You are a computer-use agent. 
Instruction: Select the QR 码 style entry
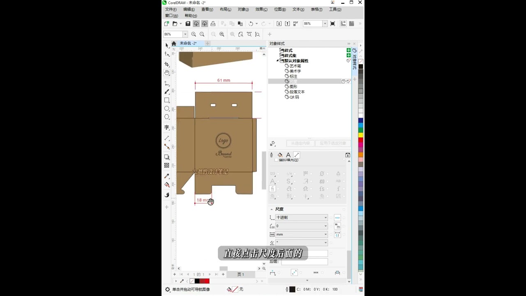(x=294, y=97)
